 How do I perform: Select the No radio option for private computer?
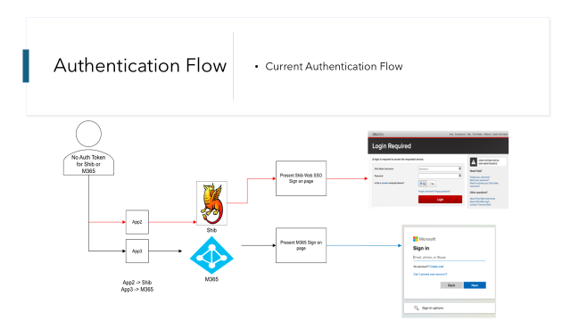tap(431, 184)
